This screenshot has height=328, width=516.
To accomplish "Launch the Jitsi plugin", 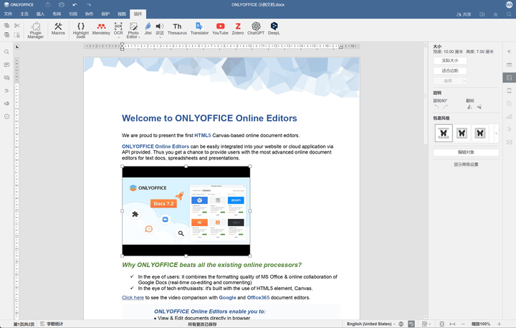I will click(148, 29).
